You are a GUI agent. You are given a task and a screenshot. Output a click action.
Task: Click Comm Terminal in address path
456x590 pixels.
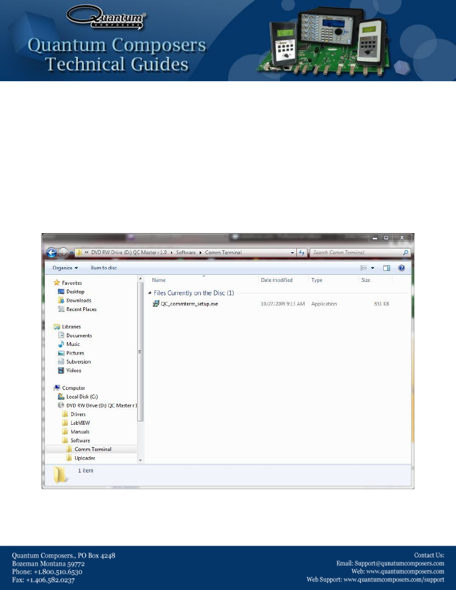point(223,252)
